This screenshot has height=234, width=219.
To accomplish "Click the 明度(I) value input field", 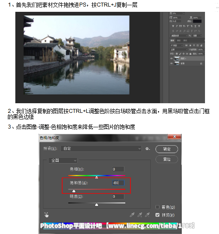I will 118,196.
